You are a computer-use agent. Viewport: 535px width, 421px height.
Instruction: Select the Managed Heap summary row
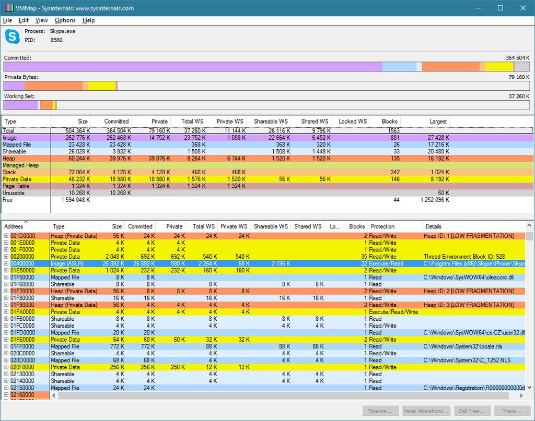(267, 165)
